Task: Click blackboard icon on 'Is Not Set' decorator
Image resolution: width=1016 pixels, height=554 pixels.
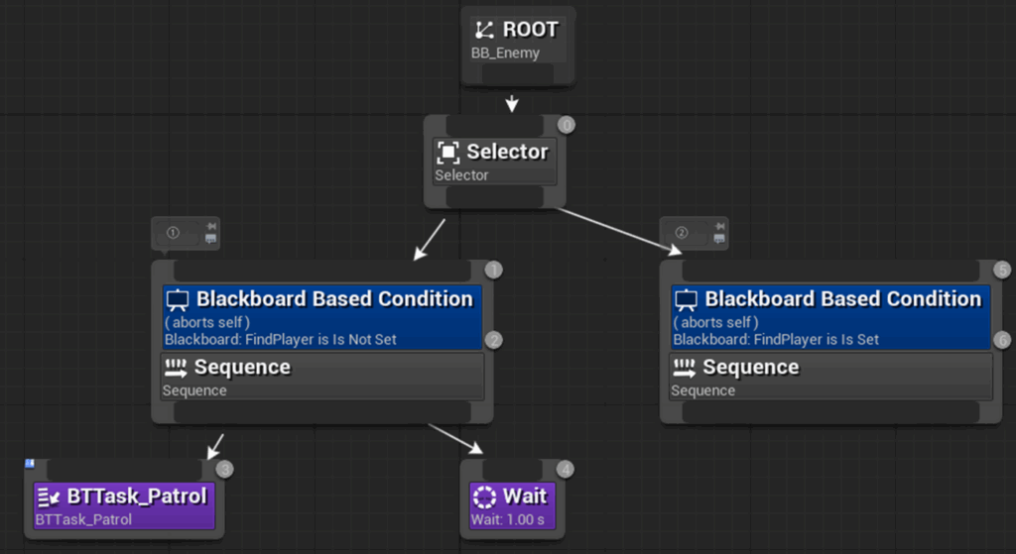Action: (178, 300)
